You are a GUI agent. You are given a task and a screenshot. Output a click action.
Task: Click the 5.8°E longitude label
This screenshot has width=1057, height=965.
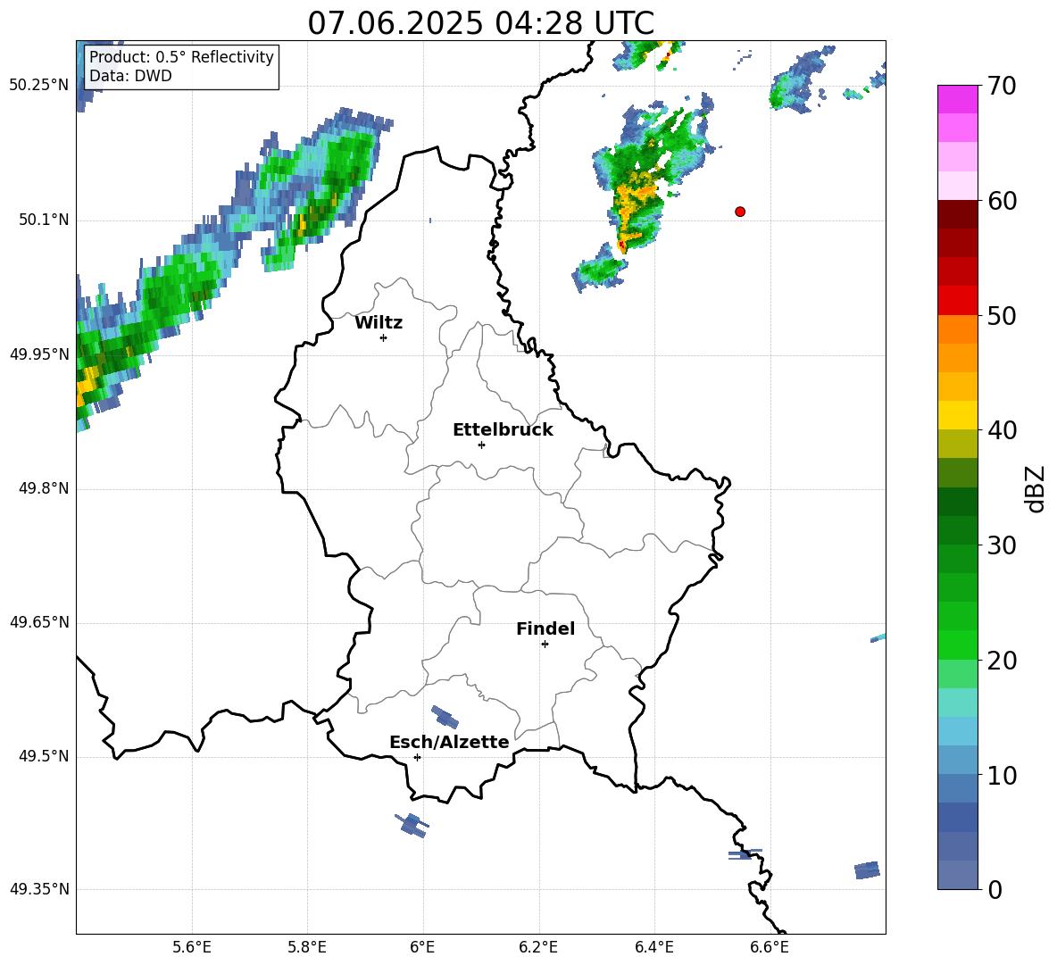(x=307, y=947)
